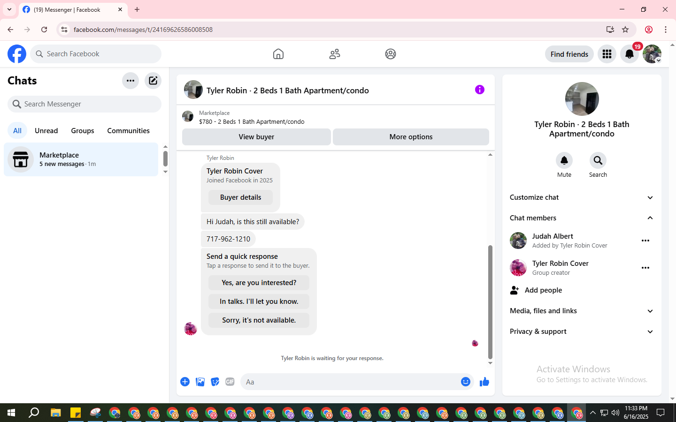Viewport: 676px width, 422px height.
Task: Select the All chats filter
Action: (x=17, y=131)
